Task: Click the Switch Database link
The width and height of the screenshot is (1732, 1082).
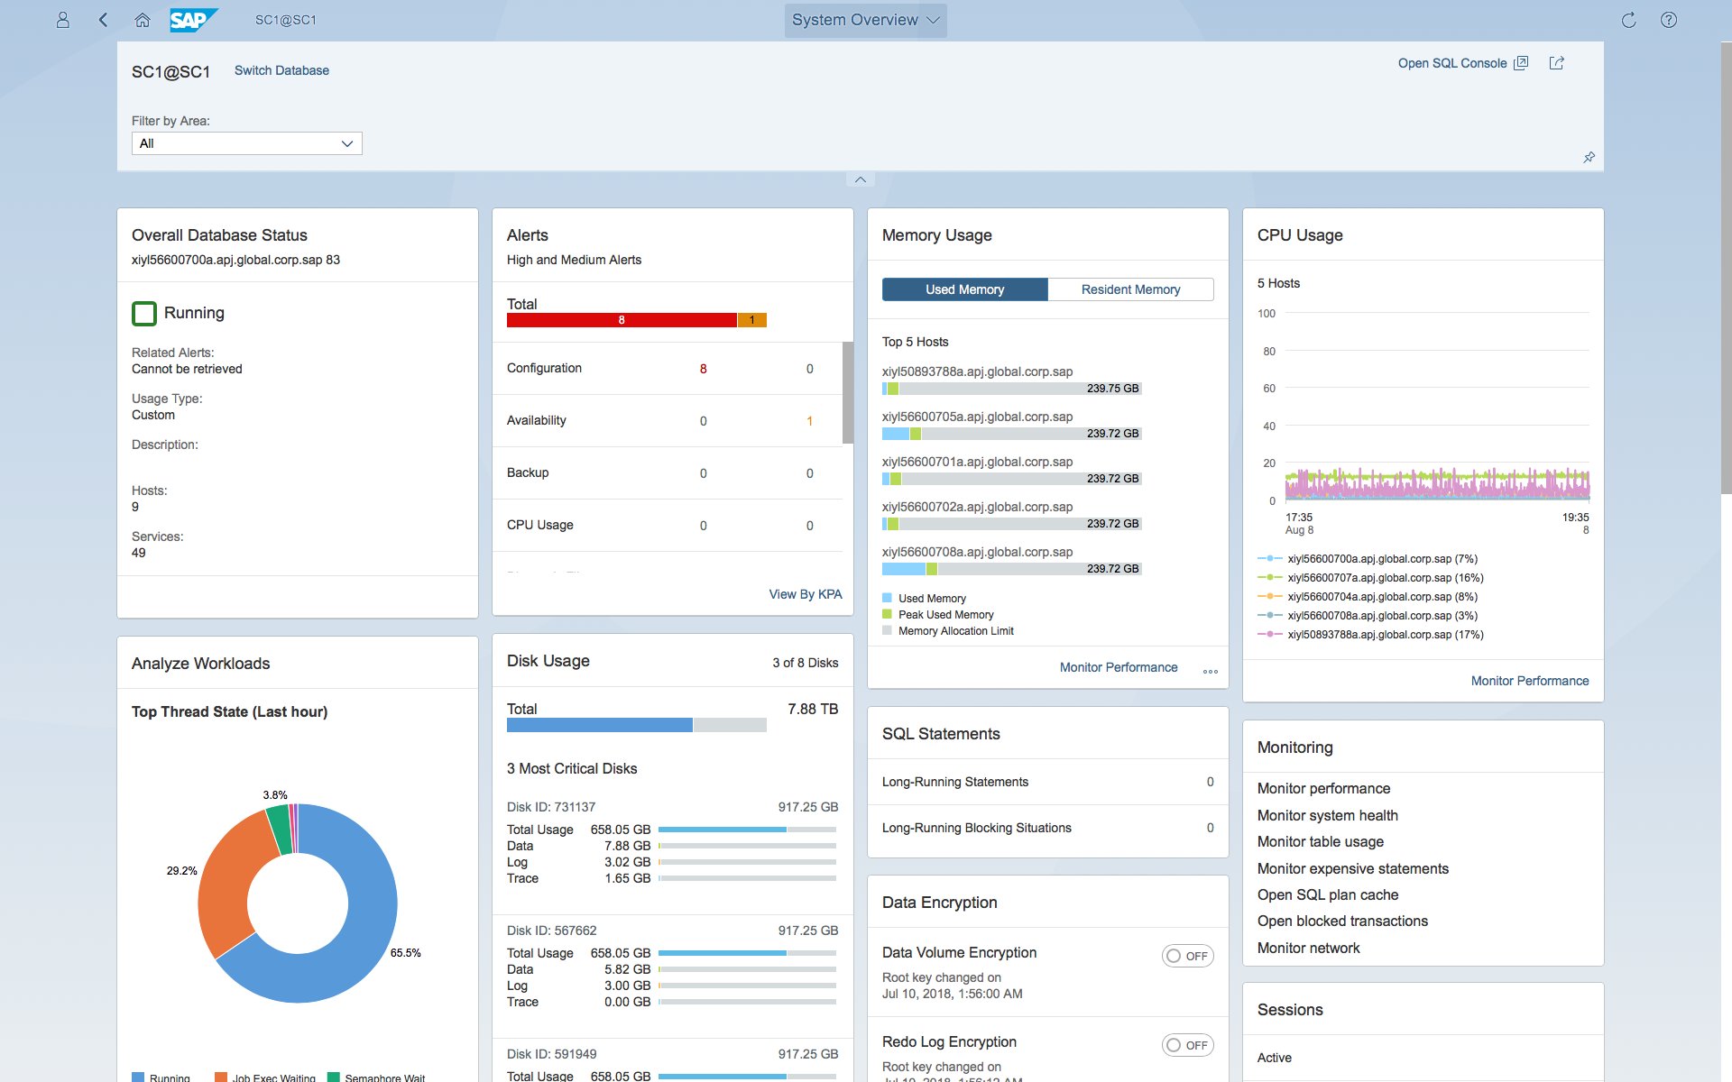Action: click(x=281, y=70)
